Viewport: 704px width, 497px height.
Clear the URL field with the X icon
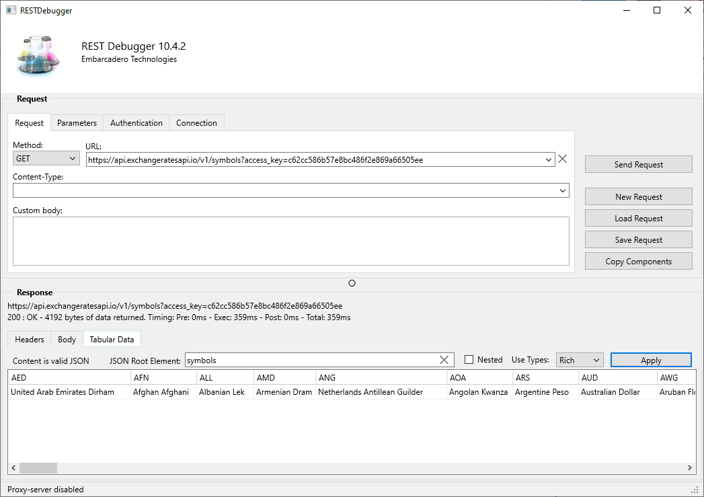[562, 159]
